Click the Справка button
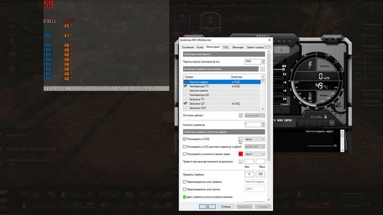This screenshot has height=215, width=383. [x=263, y=207]
